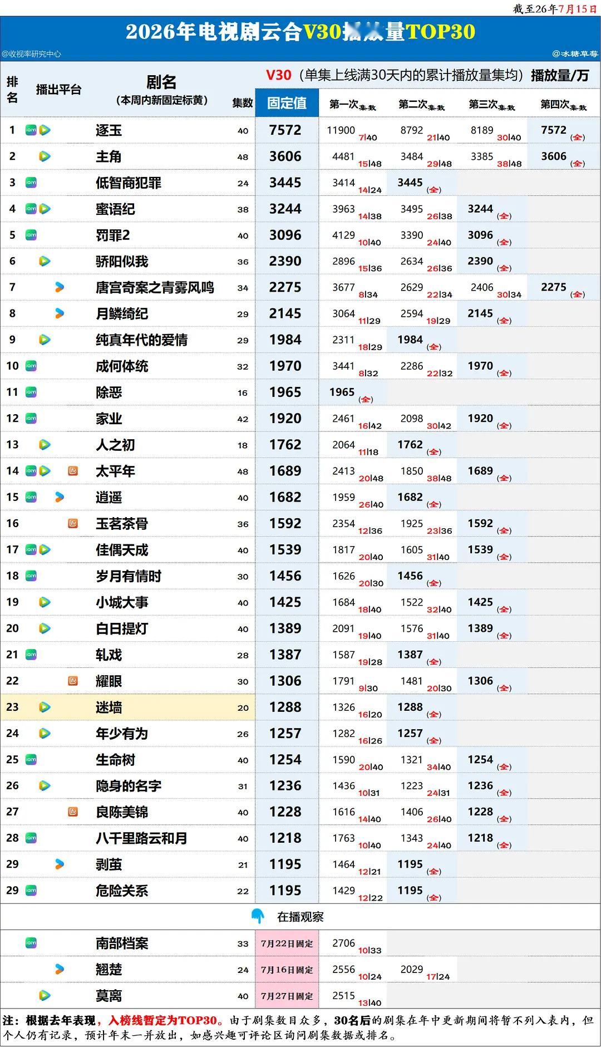The width and height of the screenshot is (601, 1047).
Task: Click the 11900 first-count value for 逐玉
Action: click(x=341, y=130)
